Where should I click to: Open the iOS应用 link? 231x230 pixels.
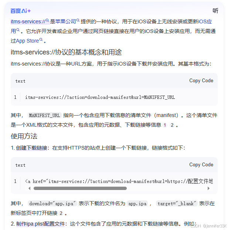coord(205,21)
